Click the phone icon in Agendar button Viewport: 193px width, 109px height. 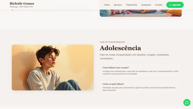[x=170, y=5]
